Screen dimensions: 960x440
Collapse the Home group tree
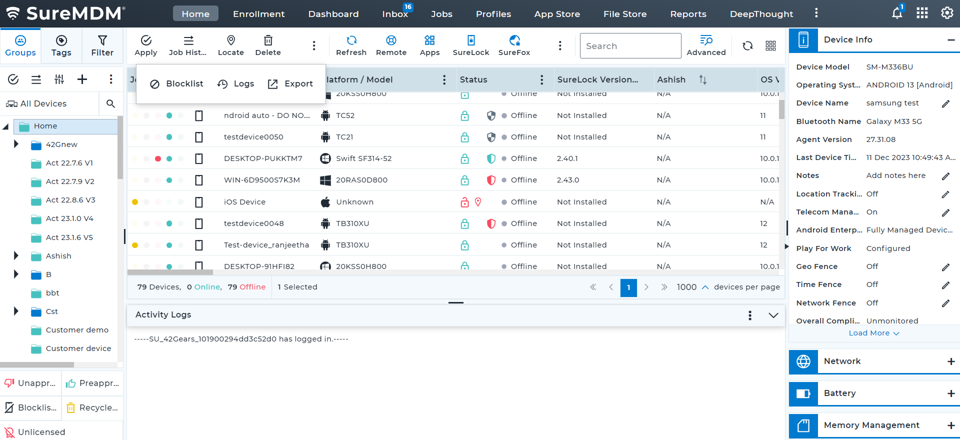[x=6, y=126]
